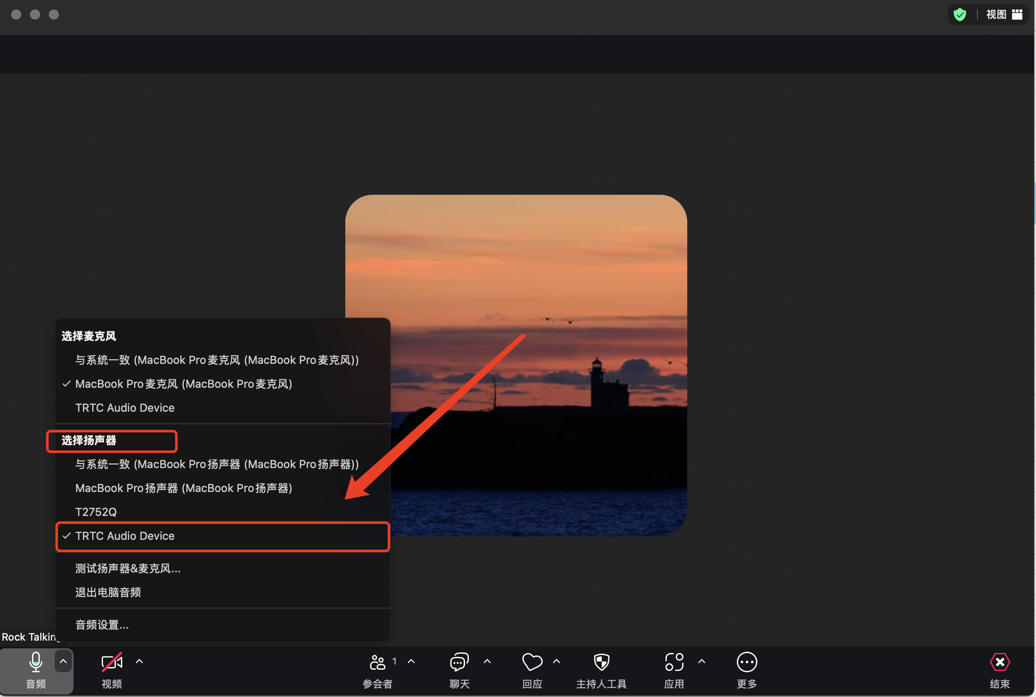The image size is (1036, 697).
Task: Open the apps (应用) icon
Action: [674, 662]
